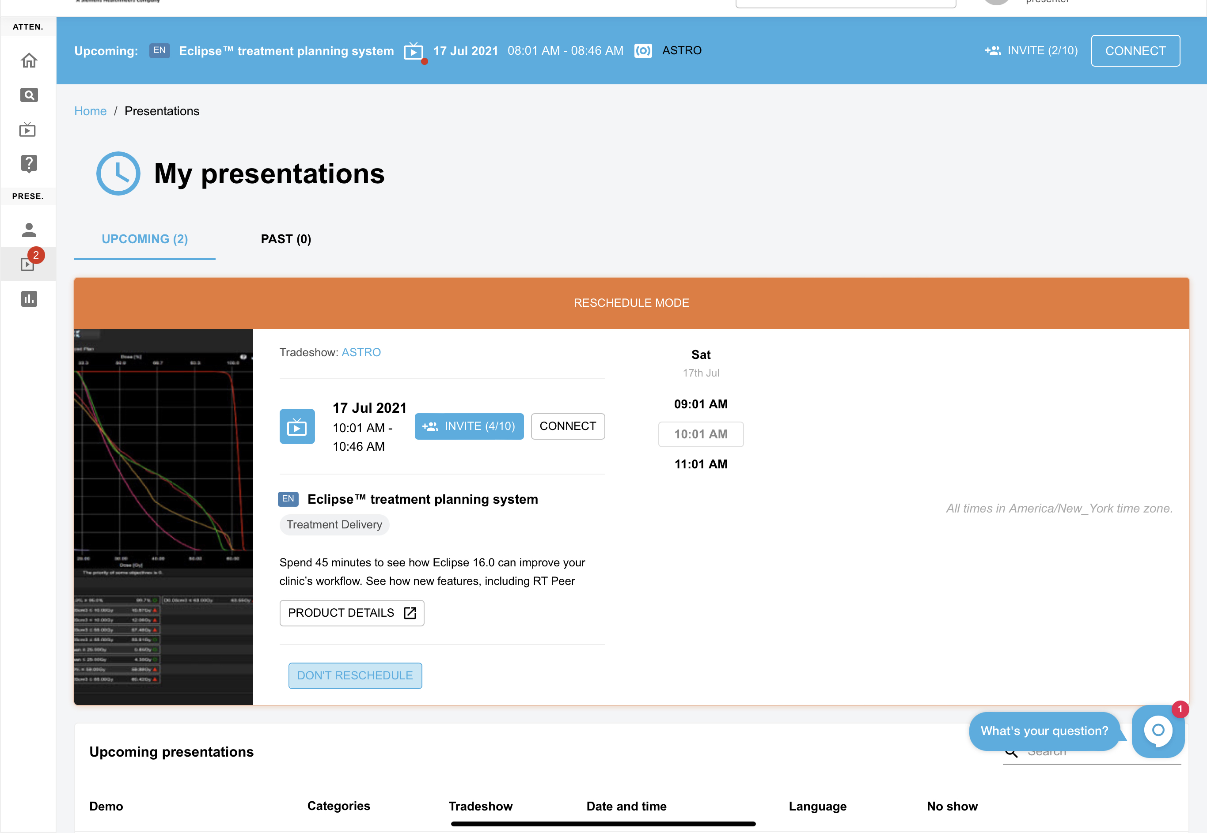Click the EN language badge in banner
Image resolution: width=1207 pixels, height=833 pixels.
[x=159, y=51]
